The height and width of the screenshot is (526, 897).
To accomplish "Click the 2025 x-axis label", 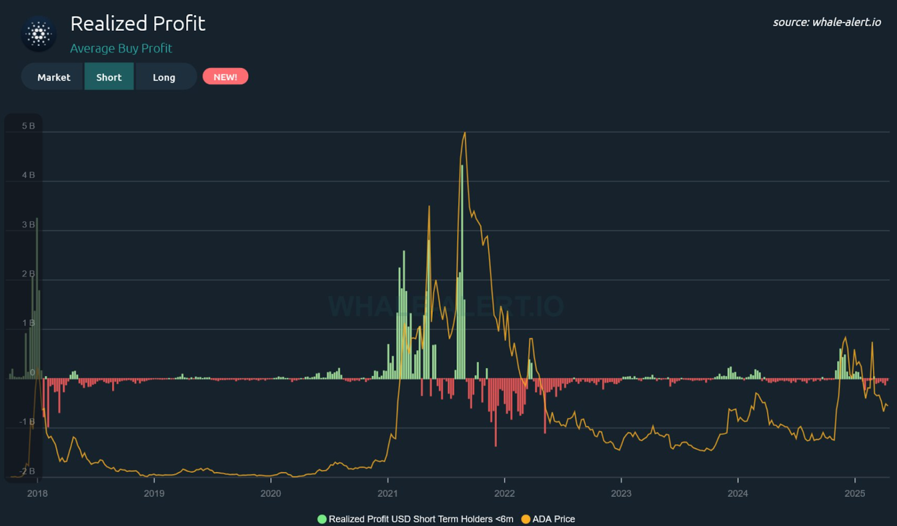I will pos(855,494).
